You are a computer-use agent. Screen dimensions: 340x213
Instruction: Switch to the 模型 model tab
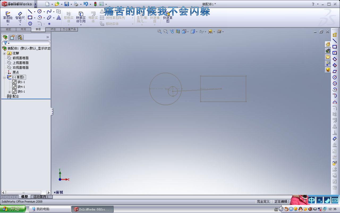tap(24, 197)
